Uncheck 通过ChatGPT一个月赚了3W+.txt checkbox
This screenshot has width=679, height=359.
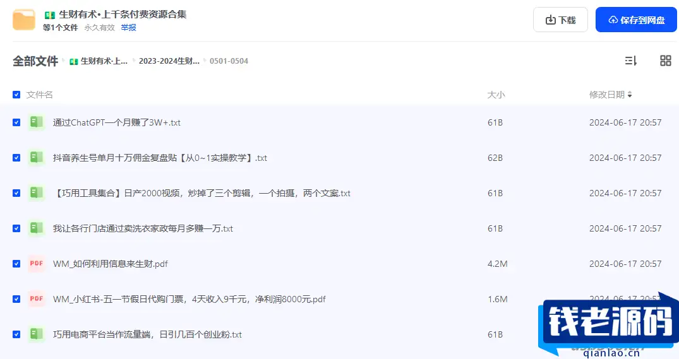coord(16,122)
